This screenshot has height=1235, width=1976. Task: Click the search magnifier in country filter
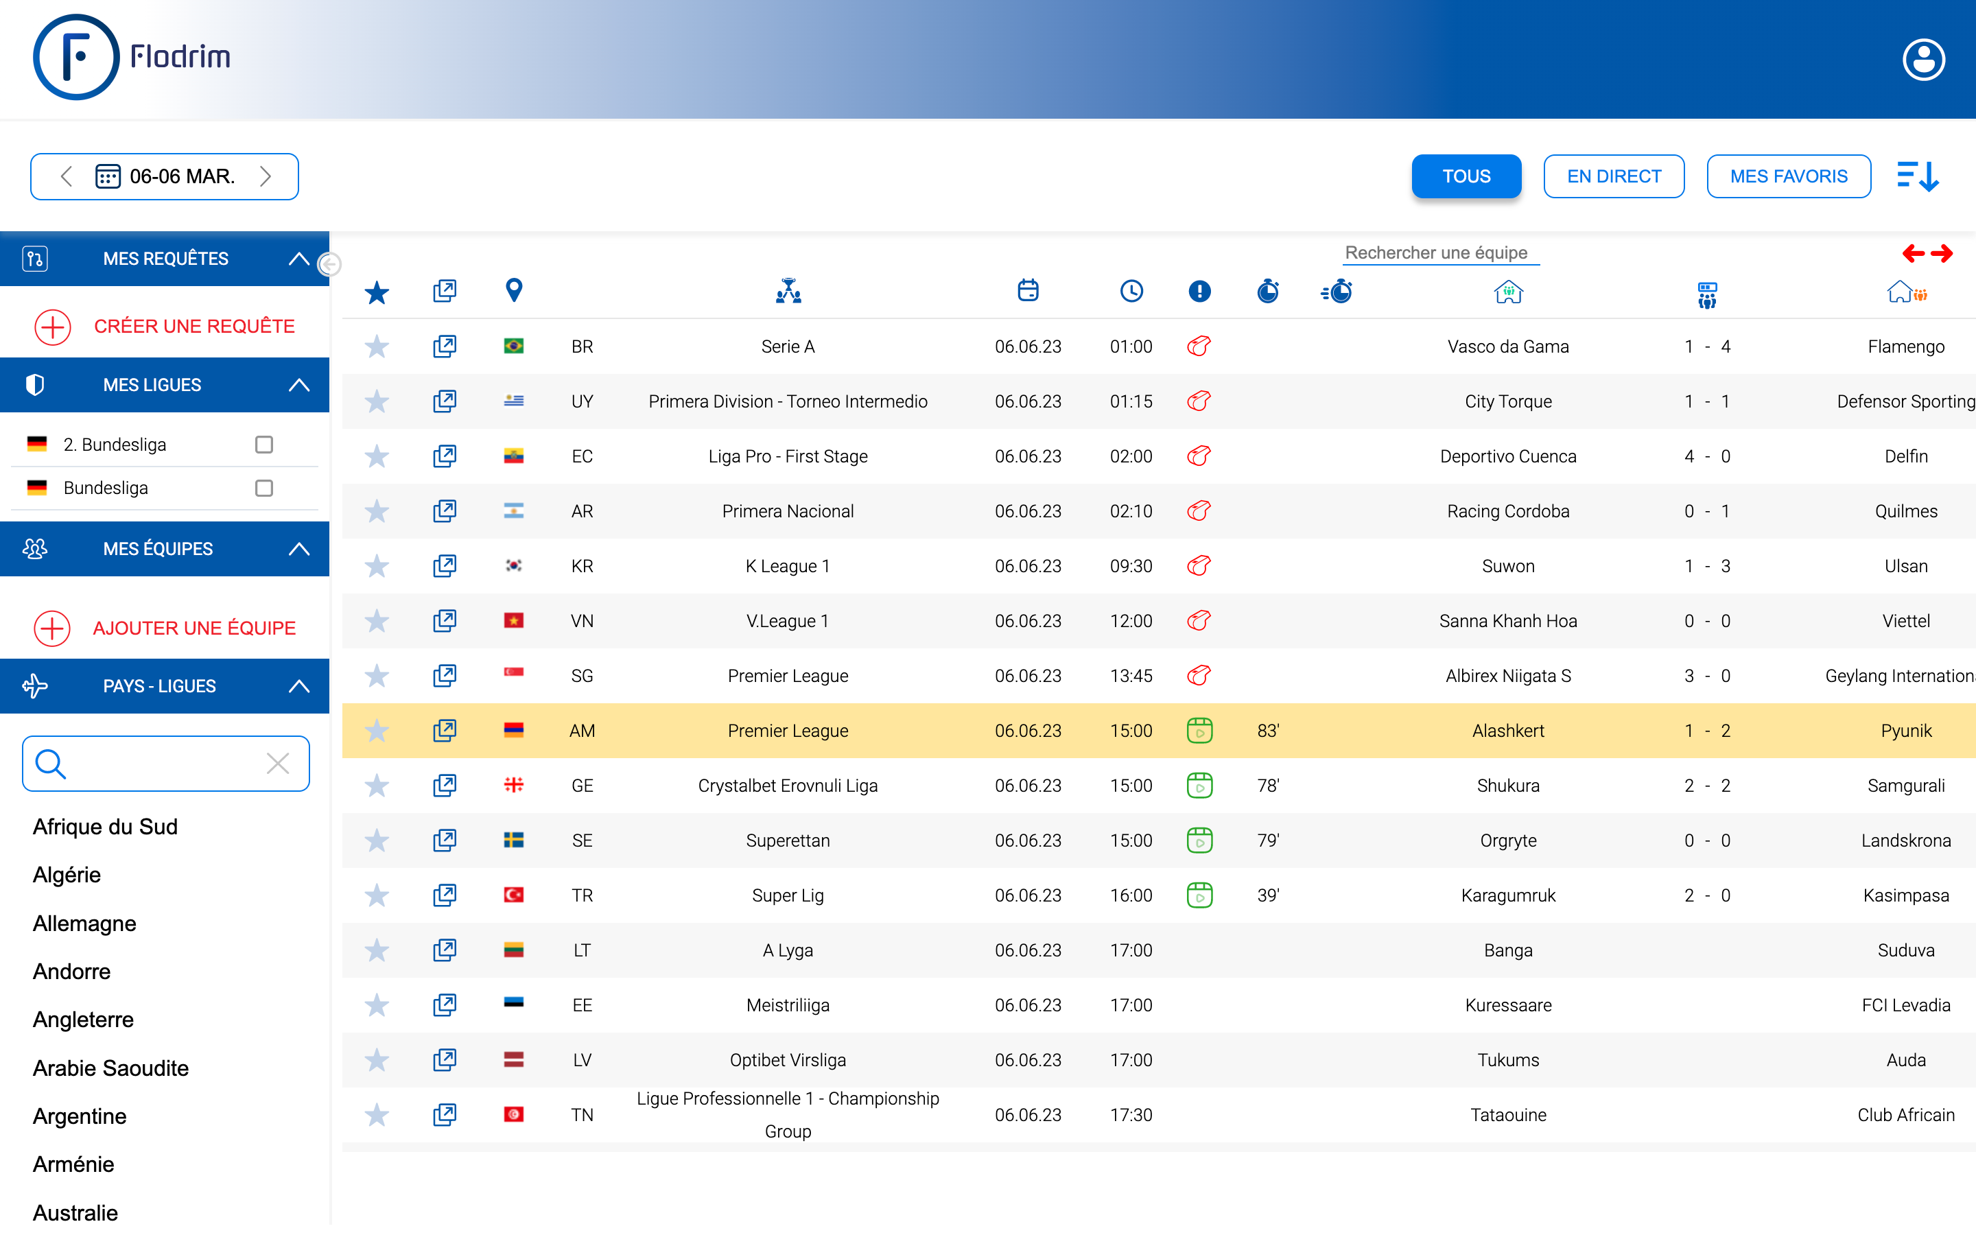50,764
